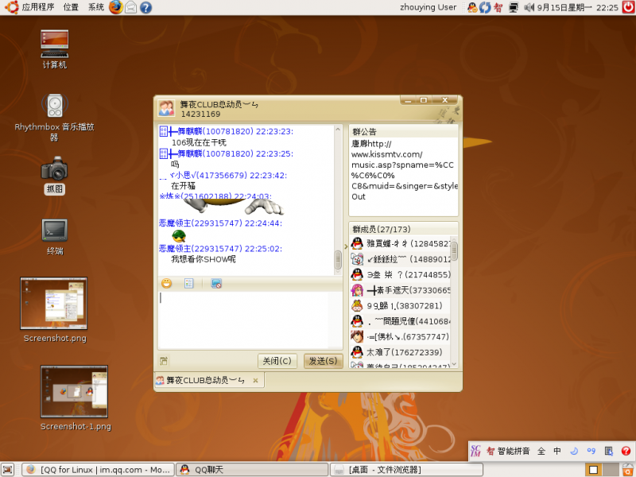Screen dimensions: 636x477
Task: Click the show desktop button in bottom panel
Action: [8, 469]
